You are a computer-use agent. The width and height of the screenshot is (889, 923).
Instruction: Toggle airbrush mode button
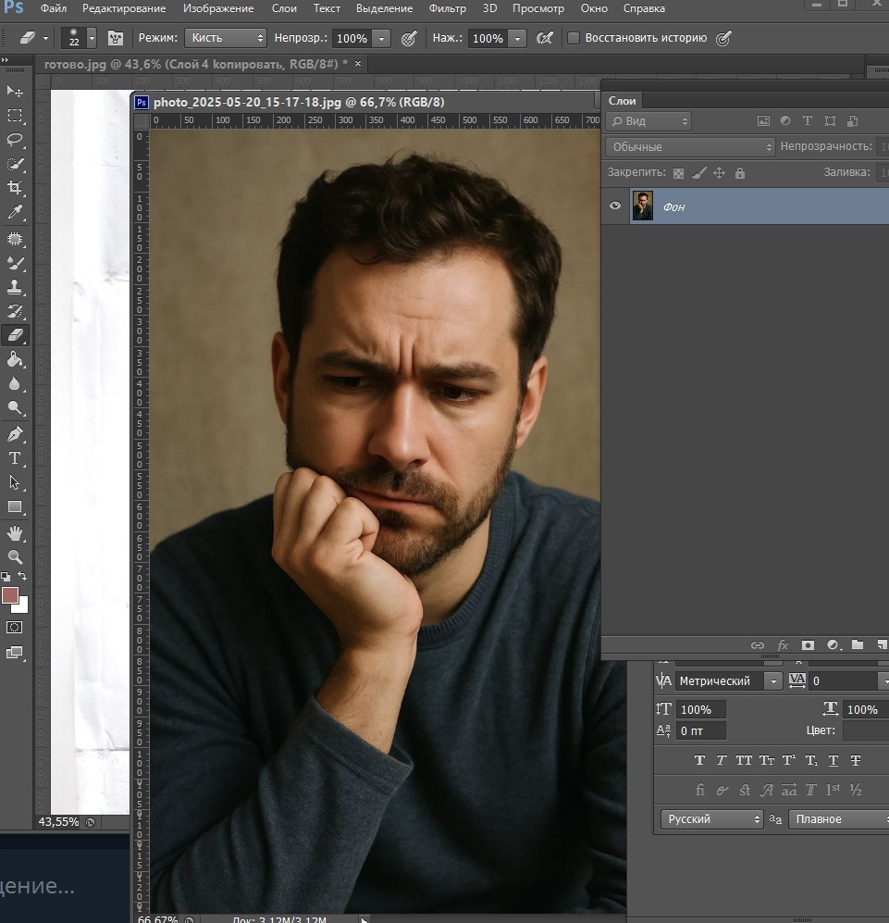[546, 38]
